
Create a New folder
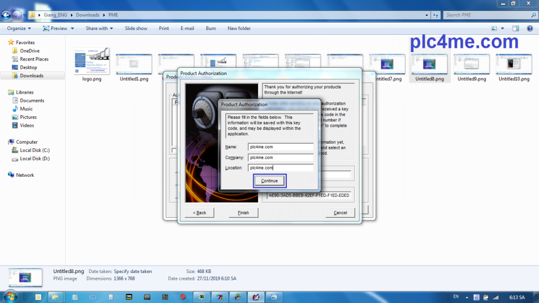tap(239, 28)
